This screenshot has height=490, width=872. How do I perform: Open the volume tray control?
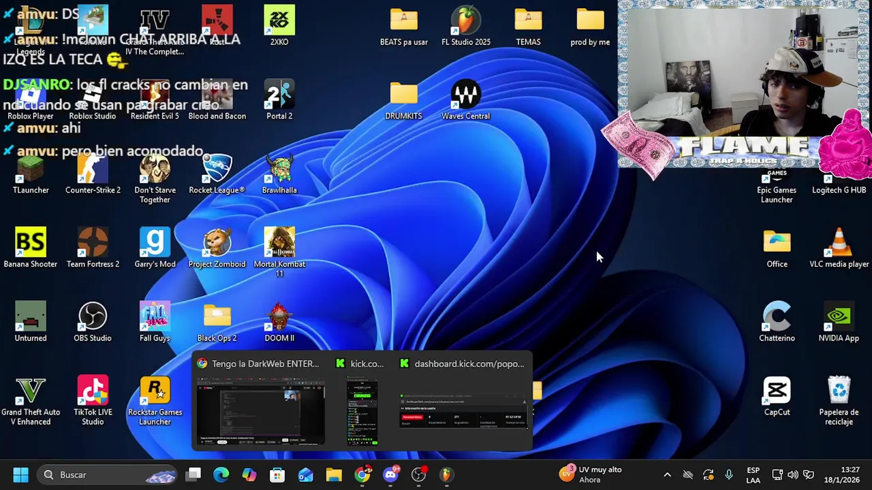pos(792,474)
